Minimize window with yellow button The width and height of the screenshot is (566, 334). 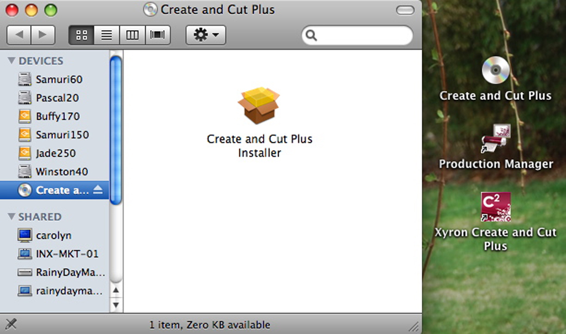click(x=32, y=10)
